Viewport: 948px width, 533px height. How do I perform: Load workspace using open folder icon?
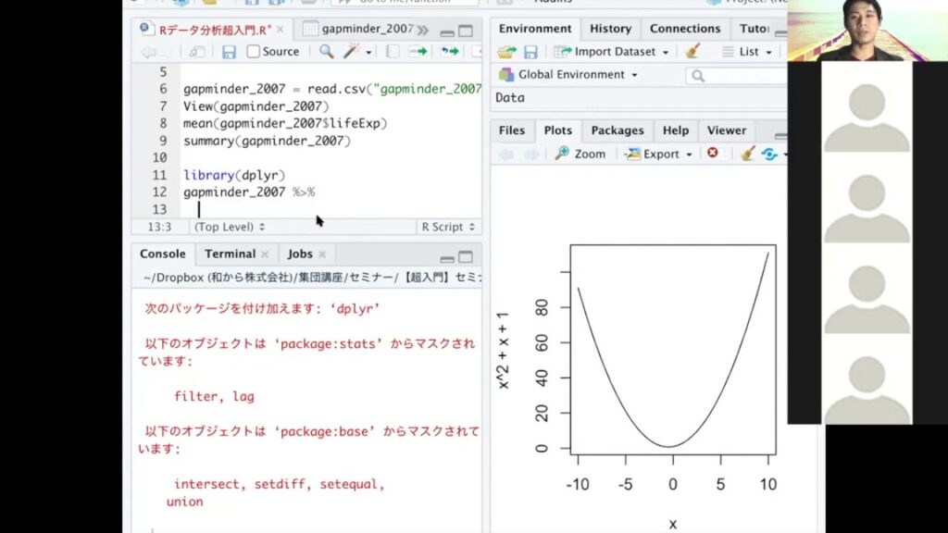pyautogui.click(x=506, y=52)
